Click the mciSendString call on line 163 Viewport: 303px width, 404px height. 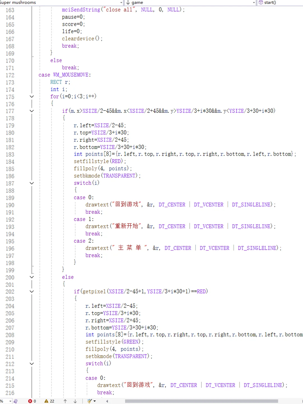81,10
